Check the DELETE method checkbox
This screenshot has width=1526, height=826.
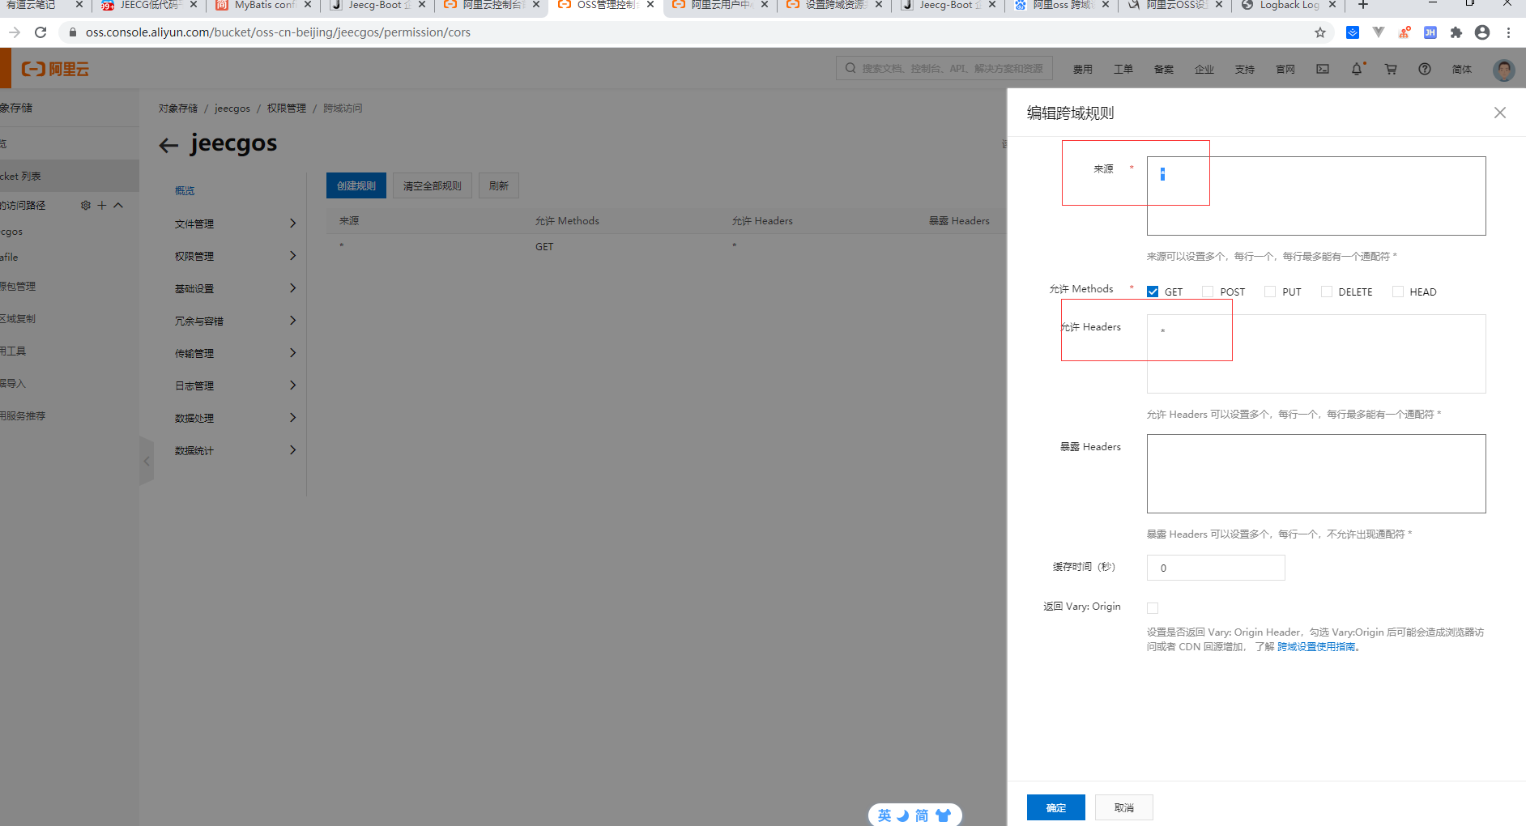point(1326,292)
